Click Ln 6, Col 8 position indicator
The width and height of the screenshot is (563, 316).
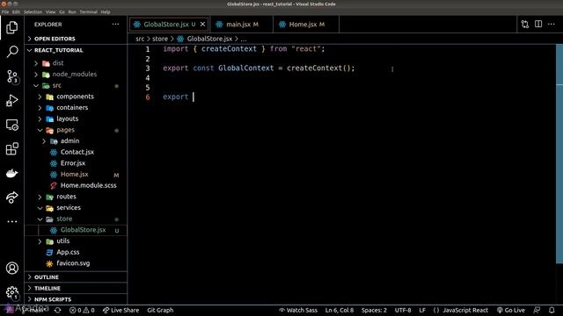340,310
